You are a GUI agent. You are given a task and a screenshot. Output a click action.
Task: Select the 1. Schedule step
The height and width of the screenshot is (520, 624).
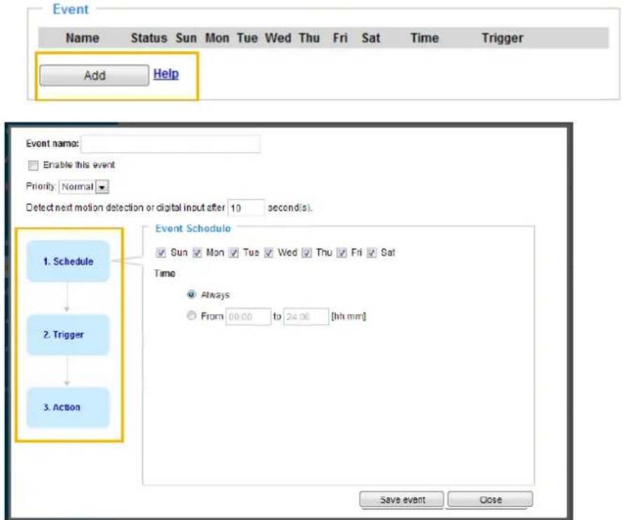pyautogui.click(x=68, y=261)
